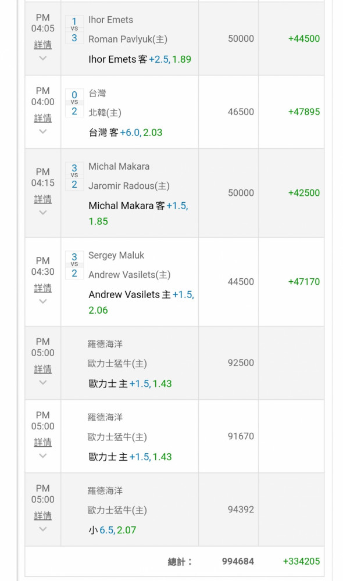Viewport: 343px width, 581px height.
Task: Open 詳情 for the 91670 stake bet
Action: pos(42,442)
